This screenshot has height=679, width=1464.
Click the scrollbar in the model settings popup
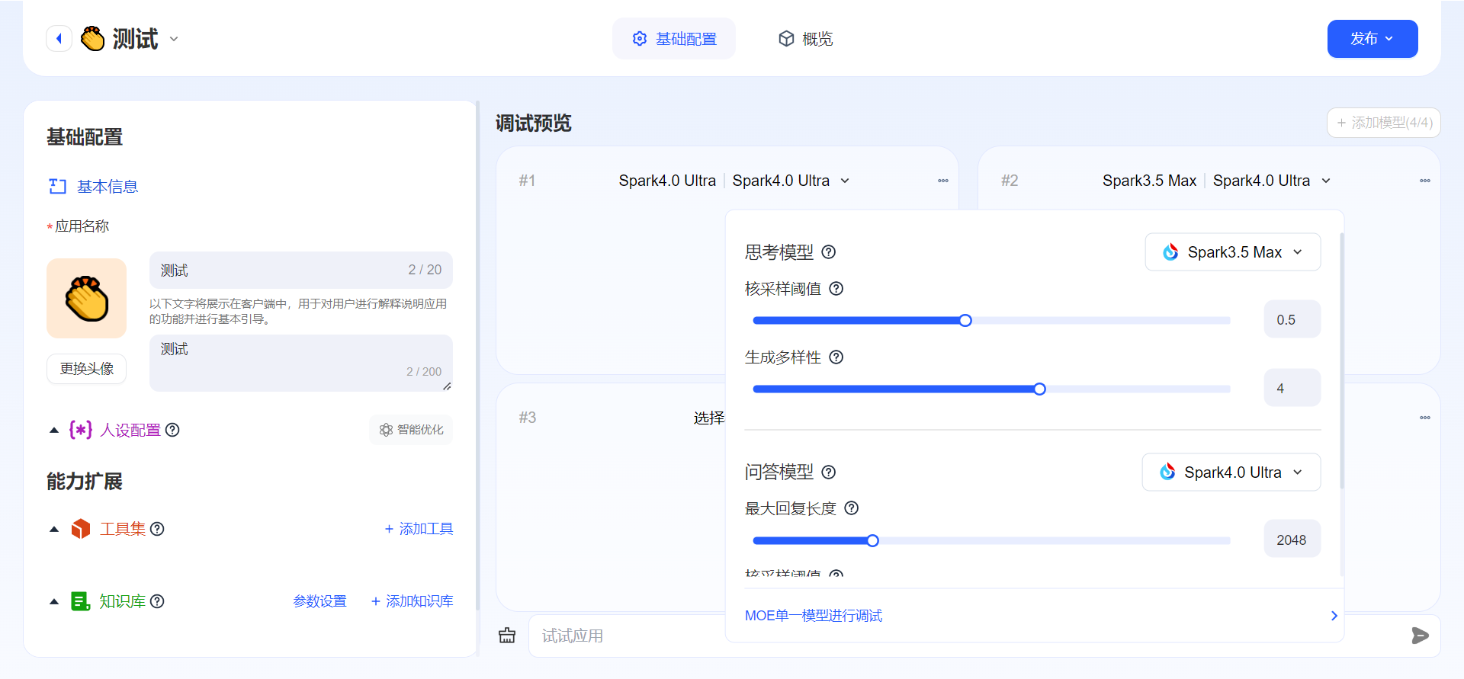click(x=1341, y=361)
